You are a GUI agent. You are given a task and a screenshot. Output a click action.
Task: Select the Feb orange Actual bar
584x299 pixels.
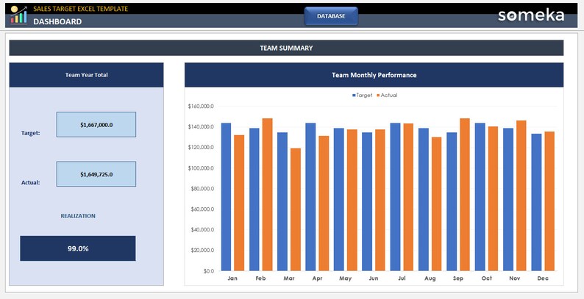point(268,195)
